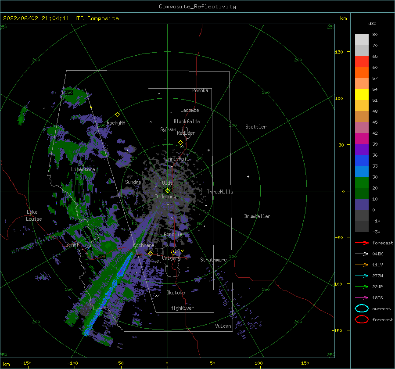Click the Calgary city label
395x369 pixels.
click(x=171, y=258)
